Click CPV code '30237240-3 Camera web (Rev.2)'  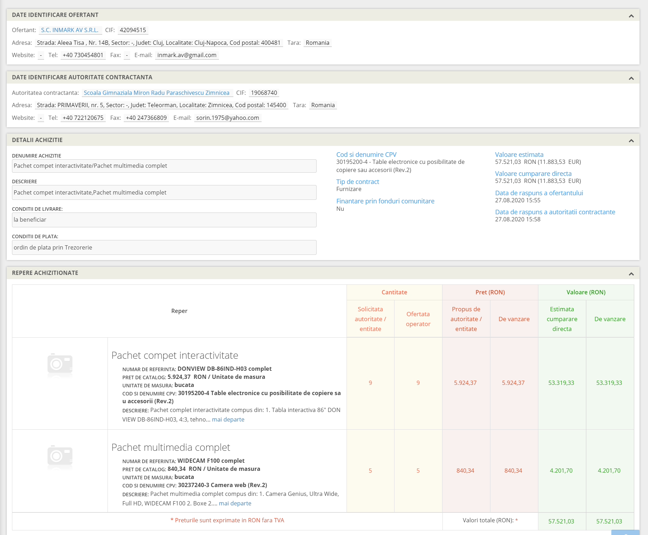point(222,485)
